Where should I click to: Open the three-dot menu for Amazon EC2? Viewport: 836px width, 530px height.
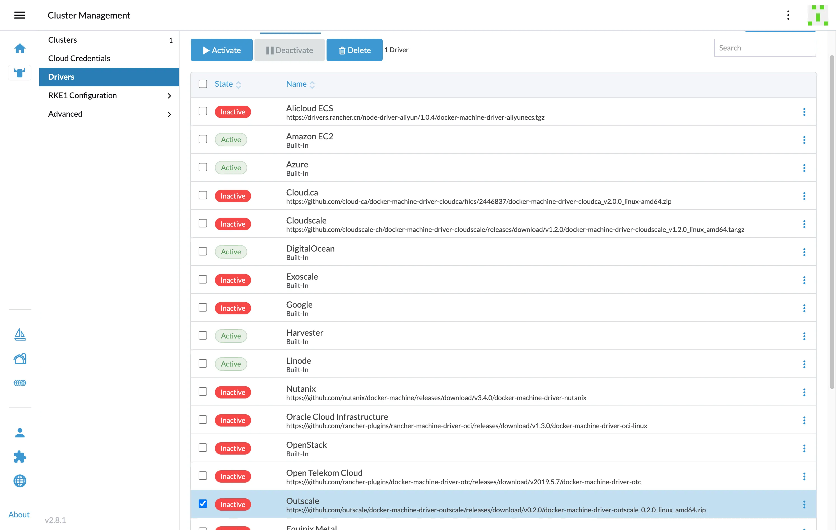coord(804,140)
